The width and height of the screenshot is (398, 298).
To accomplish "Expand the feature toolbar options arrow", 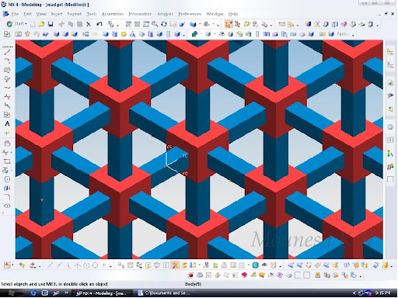I will click(184, 35).
